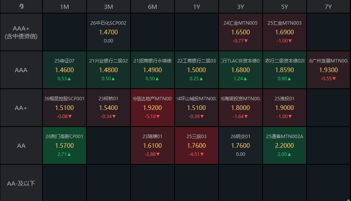Open the 24汇金MTN005 bond cell
Image resolution: width=351 pixels, height=201 pixels.
(241, 32)
